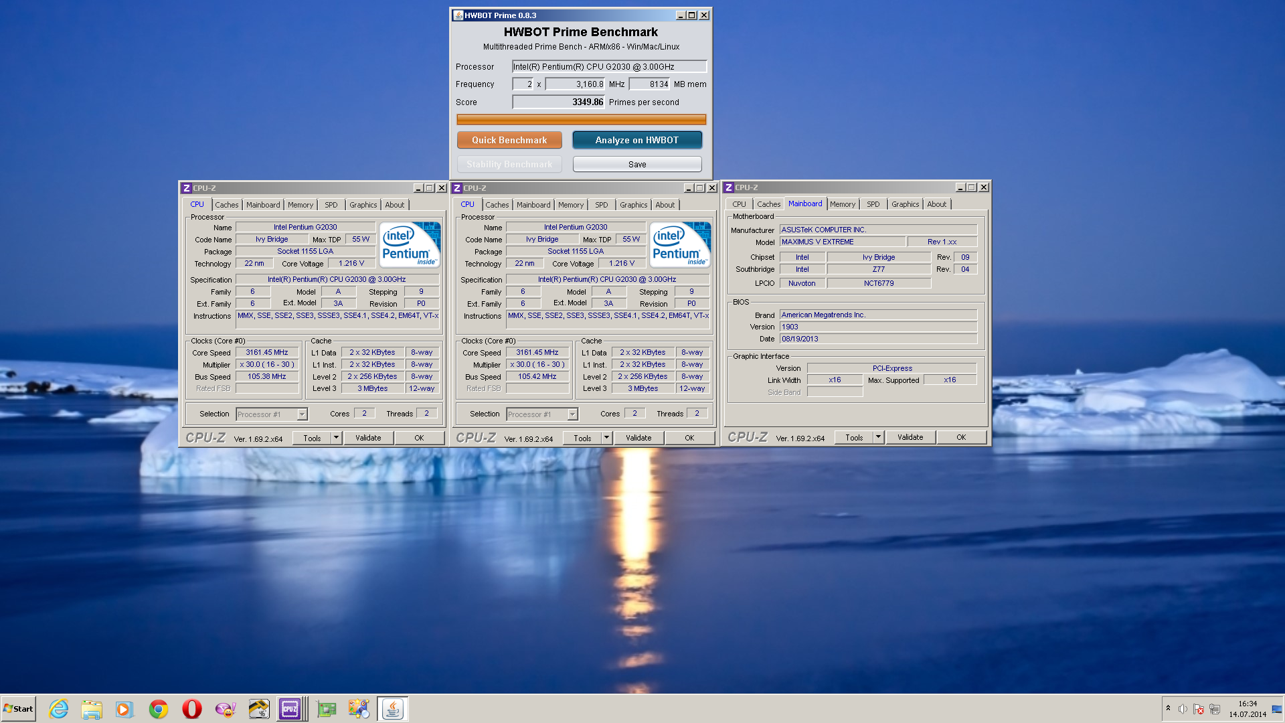
Task: Expand Tools dropdown arrow in left CPU-Z
Action: tap(336, 438)
